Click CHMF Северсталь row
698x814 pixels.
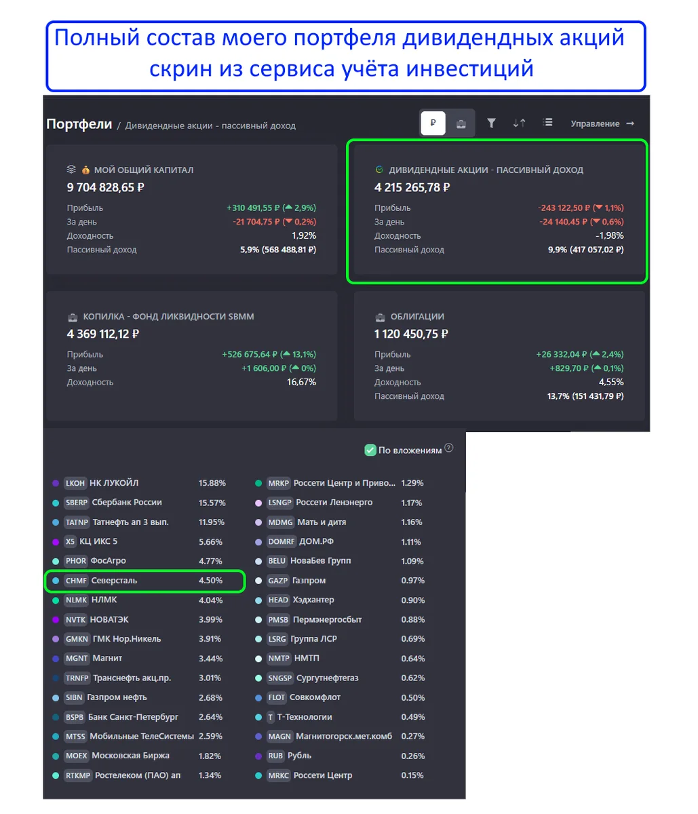[138, 581]
